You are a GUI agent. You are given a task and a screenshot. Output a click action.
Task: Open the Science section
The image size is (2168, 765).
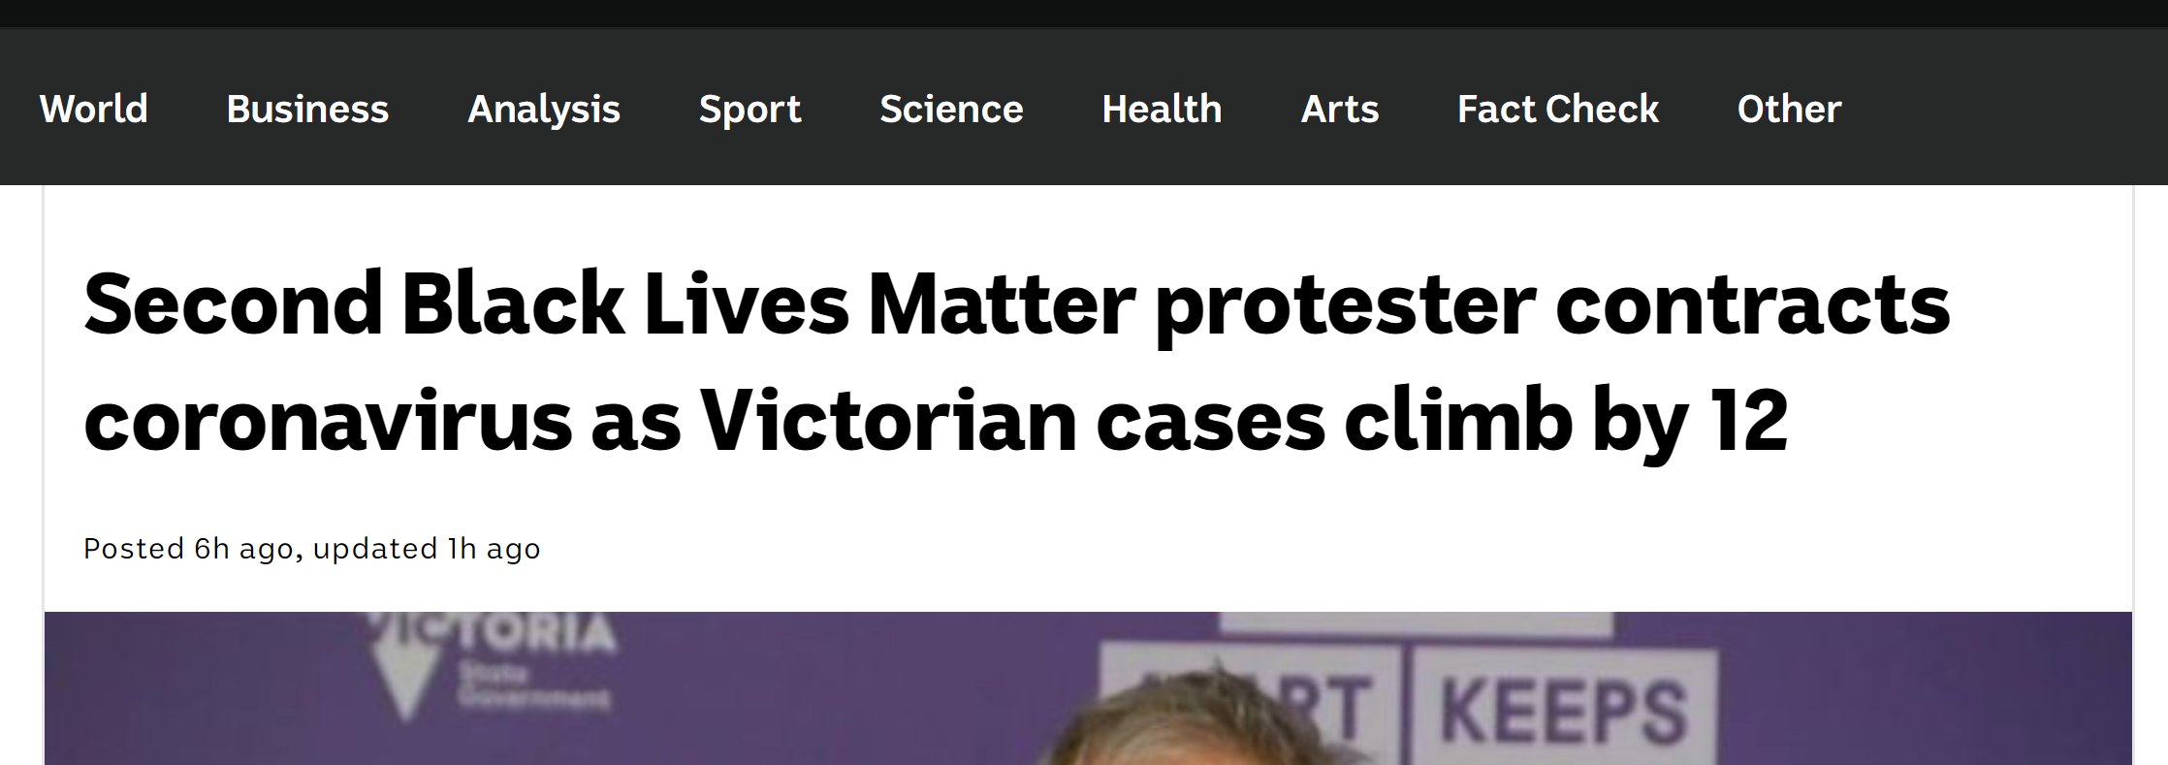[951, 110]
